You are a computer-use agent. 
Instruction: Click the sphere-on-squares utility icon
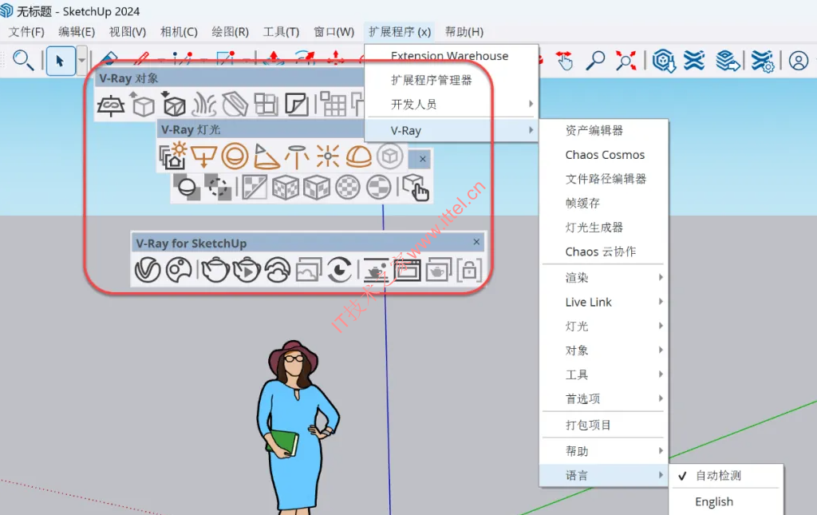[187, 188]
